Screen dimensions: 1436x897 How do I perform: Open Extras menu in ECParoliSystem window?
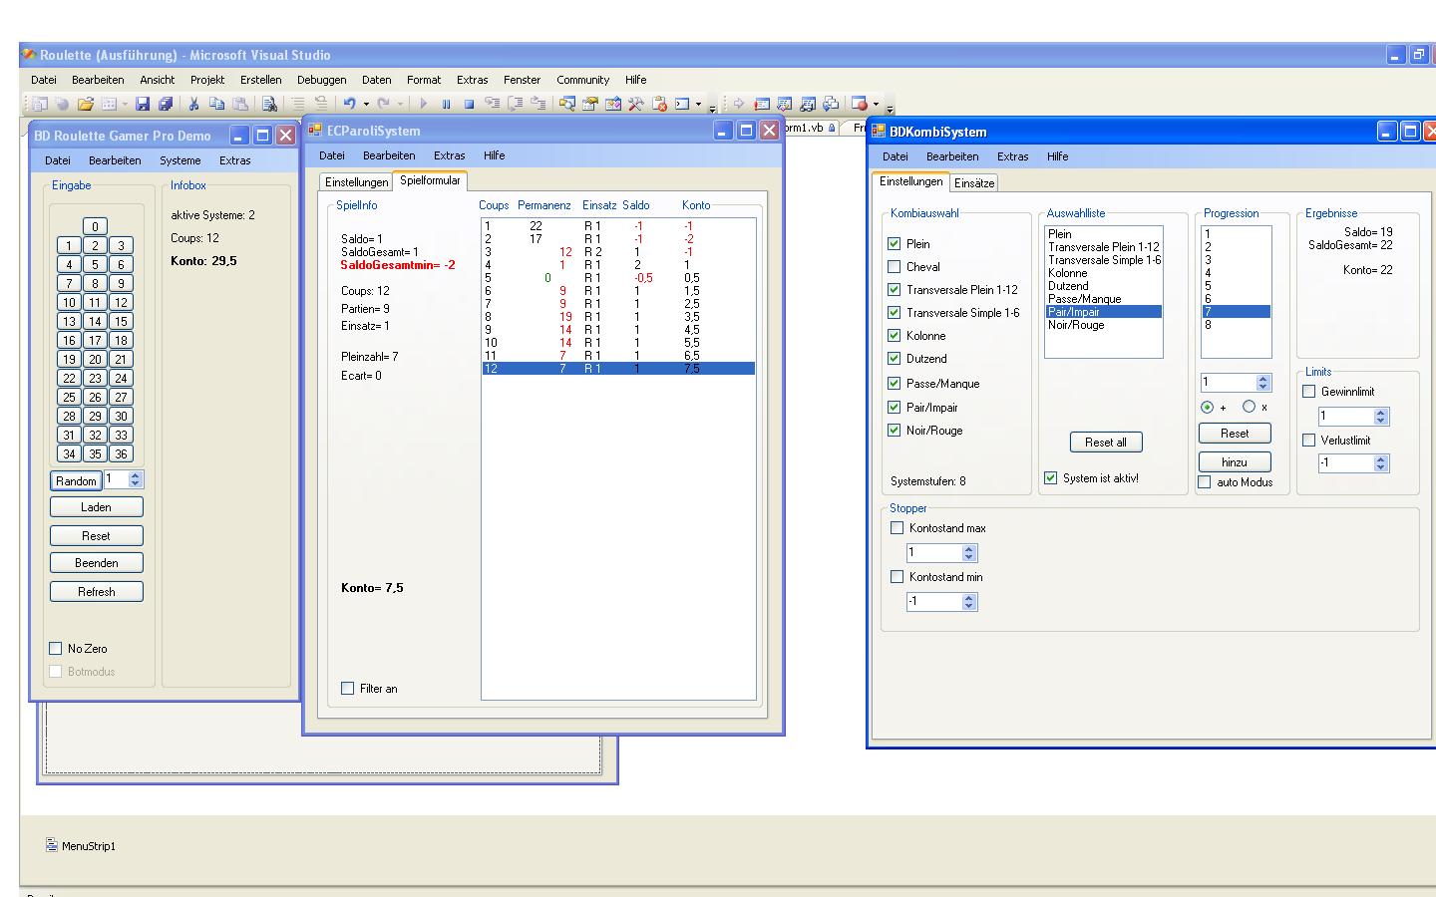click(450, 155)
